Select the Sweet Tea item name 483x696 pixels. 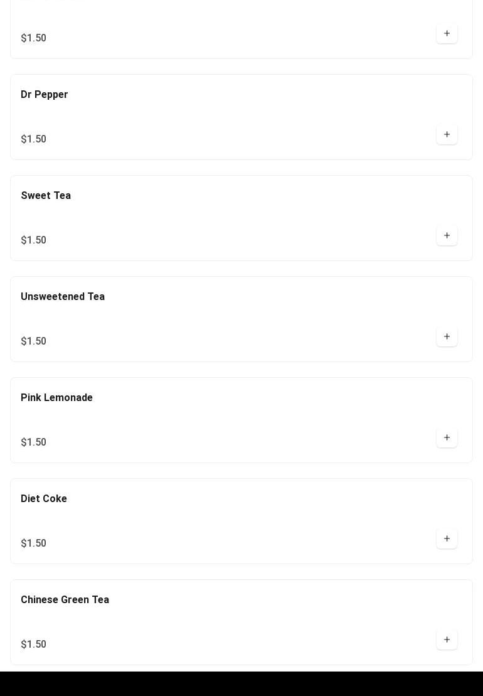tap(46, 196)
